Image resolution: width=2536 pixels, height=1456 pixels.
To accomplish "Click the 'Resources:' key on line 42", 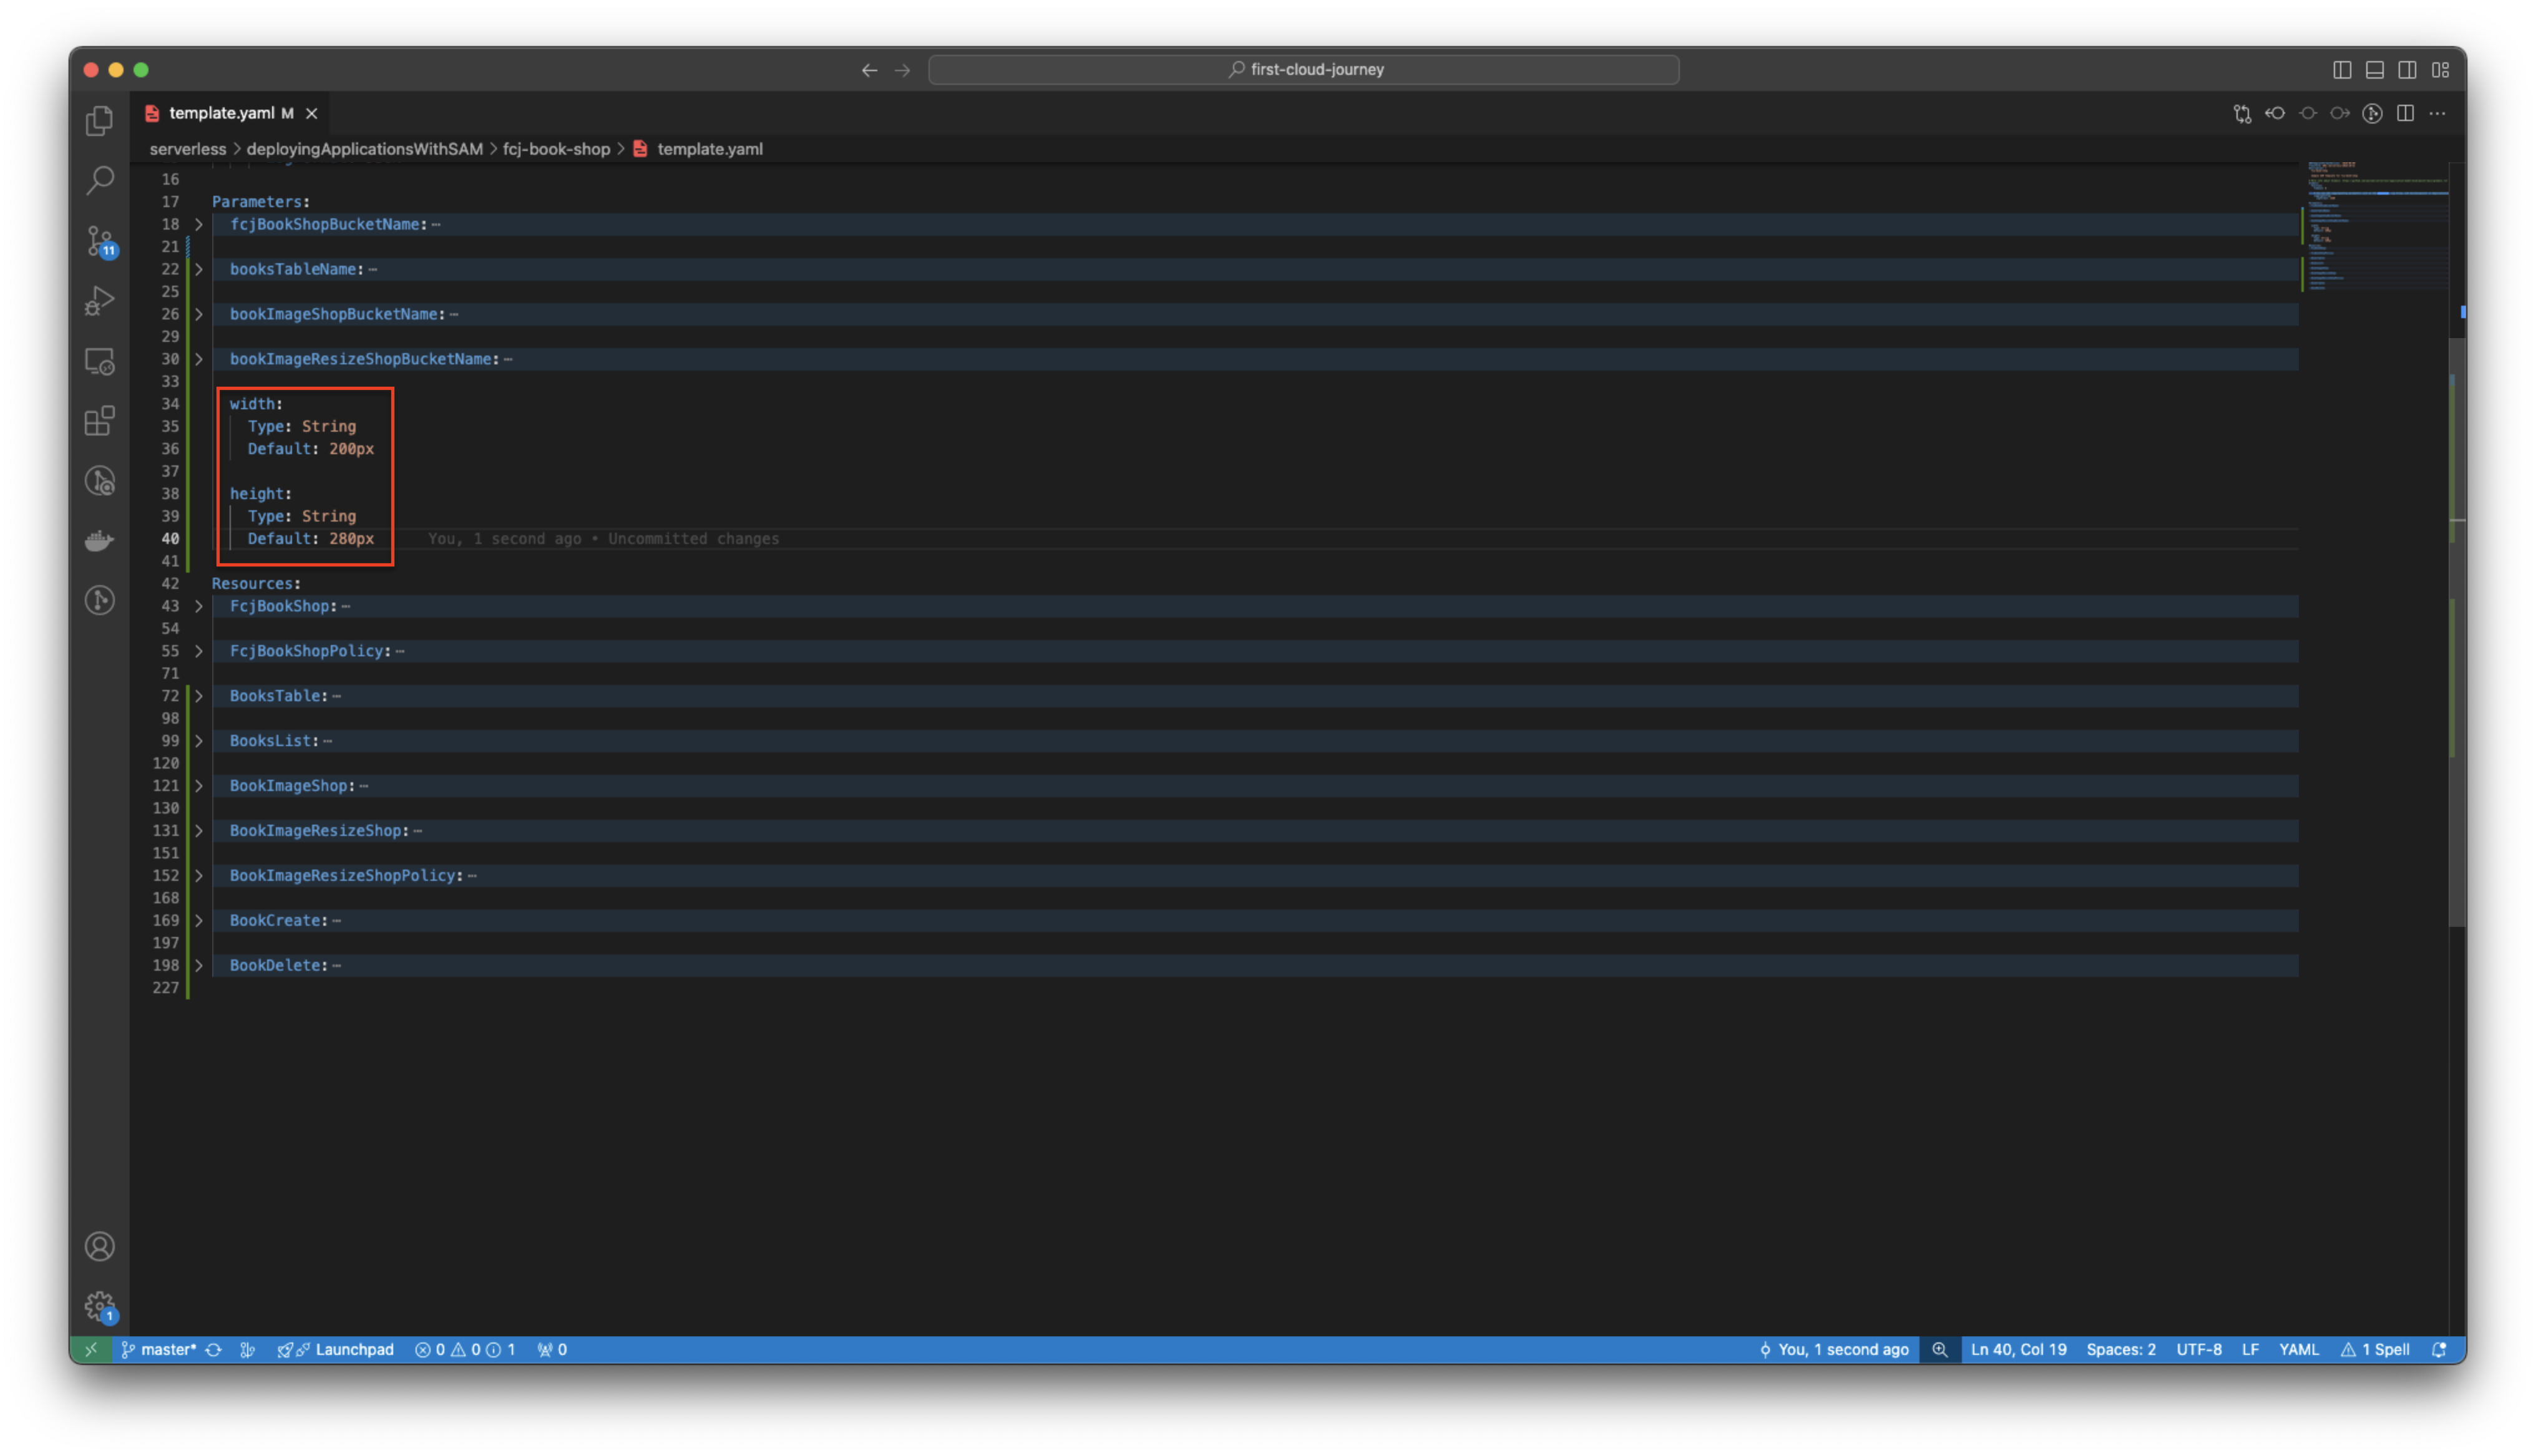I will click(x=256, y=584).
